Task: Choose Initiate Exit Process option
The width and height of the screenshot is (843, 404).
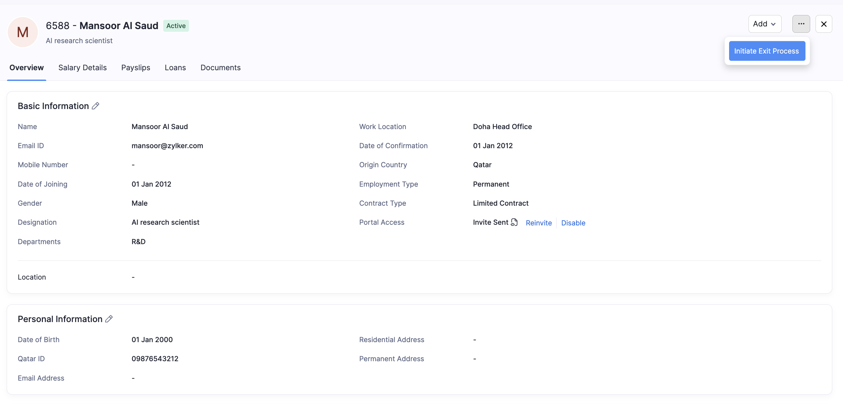Action: 767,51
